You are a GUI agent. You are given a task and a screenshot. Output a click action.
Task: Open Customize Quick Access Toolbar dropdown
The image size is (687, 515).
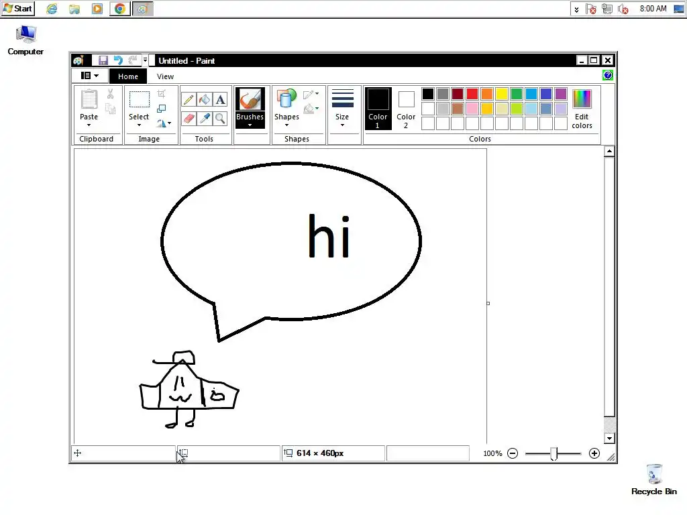(x=145, y=60)
